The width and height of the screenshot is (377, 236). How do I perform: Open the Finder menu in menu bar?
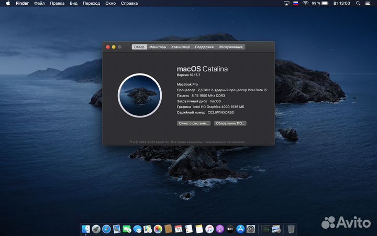pyautogui.click(x=23, y=3)
